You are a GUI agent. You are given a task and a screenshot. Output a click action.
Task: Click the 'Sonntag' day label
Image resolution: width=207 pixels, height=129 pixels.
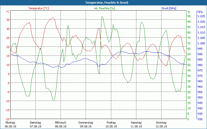point(161,123)
